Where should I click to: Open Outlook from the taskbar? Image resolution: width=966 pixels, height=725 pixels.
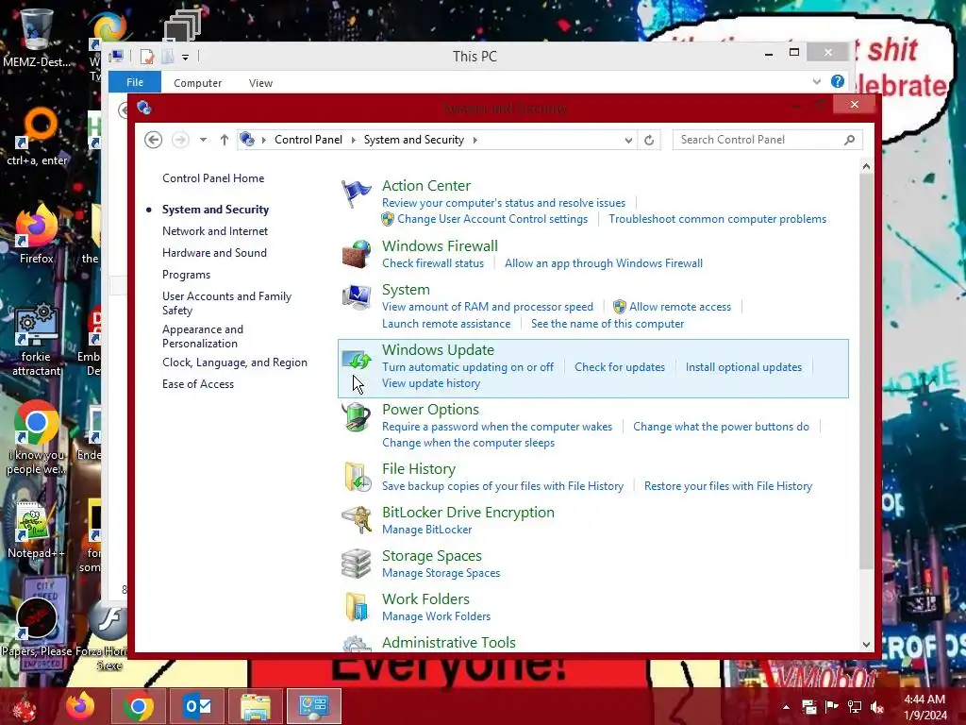197,706
